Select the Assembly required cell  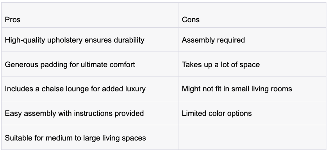(252, 40)
